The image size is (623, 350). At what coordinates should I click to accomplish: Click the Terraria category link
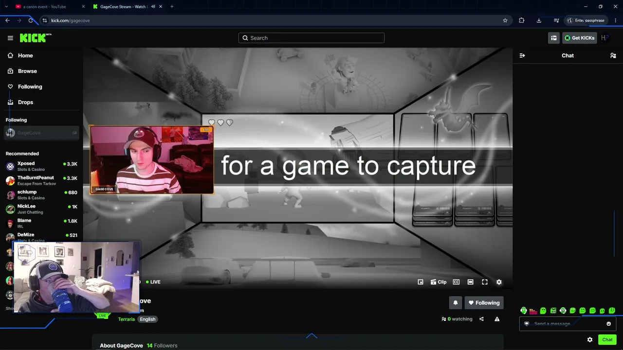[x=126, y=319]
